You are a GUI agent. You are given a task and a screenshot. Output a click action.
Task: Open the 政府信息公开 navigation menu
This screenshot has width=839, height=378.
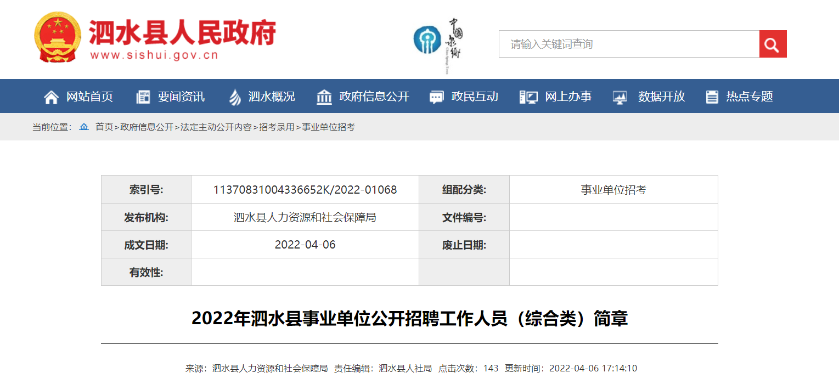[x=374, y=97]
